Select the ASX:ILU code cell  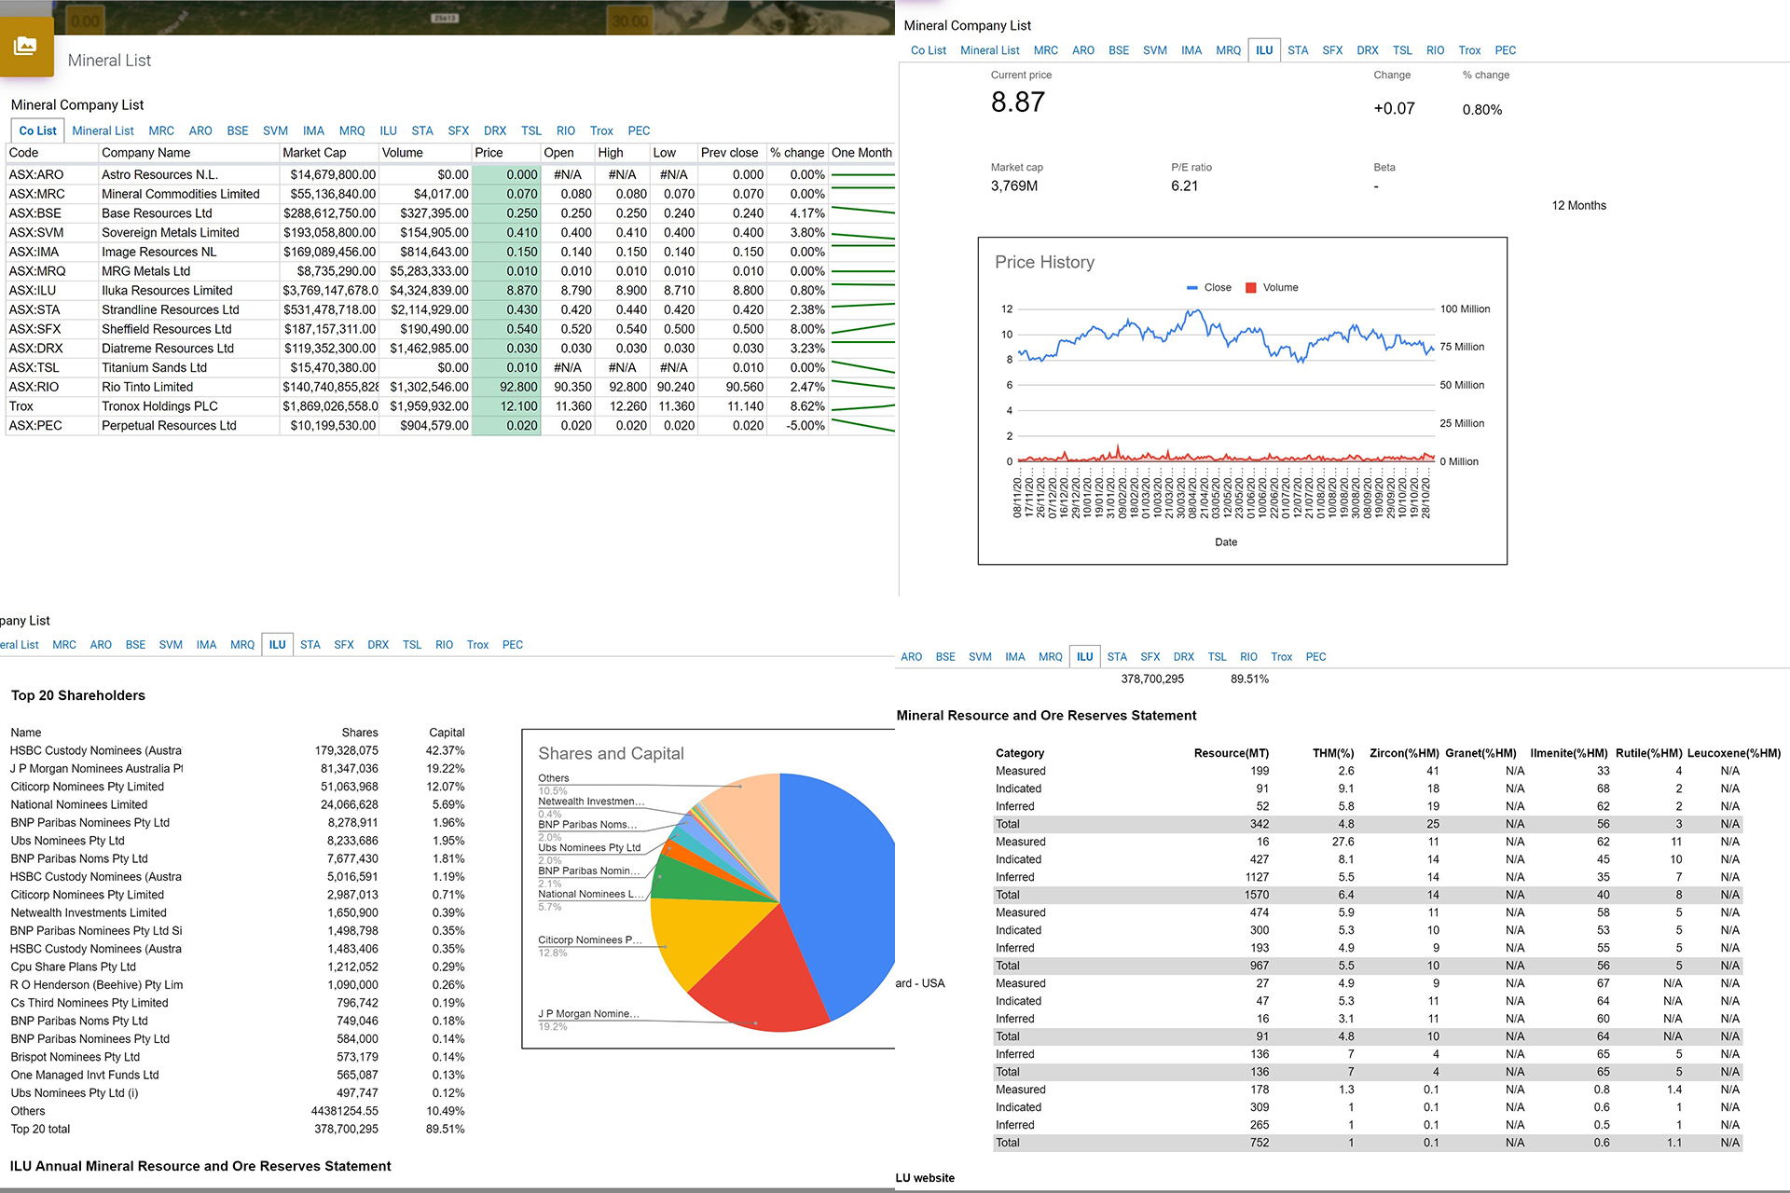[x=33, y=291]
